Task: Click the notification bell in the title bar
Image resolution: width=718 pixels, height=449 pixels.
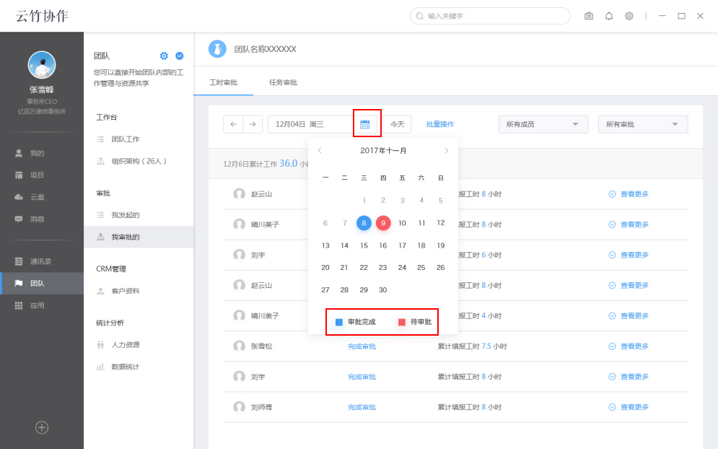Action: coord(608,16)
